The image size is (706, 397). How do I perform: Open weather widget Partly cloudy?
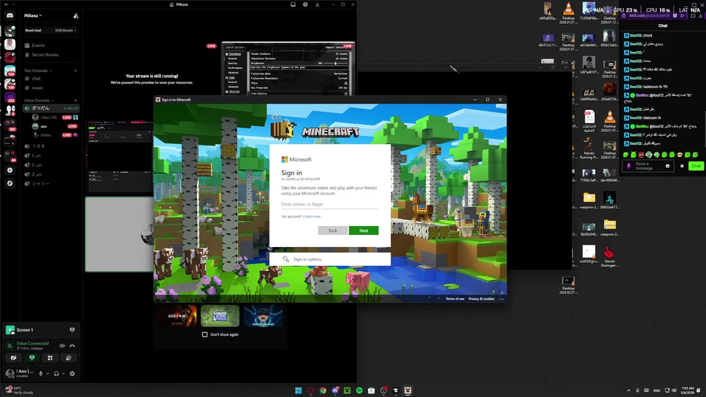click(x=19, y=390)
